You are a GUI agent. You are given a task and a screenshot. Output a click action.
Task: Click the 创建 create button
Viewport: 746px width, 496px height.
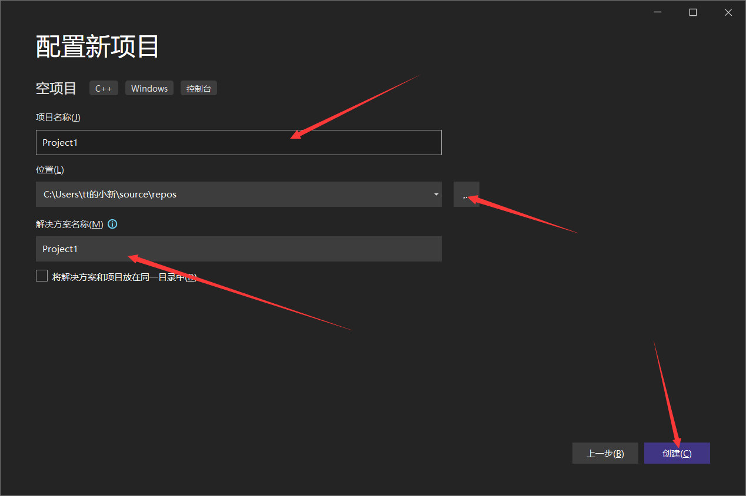click(677, 453)
